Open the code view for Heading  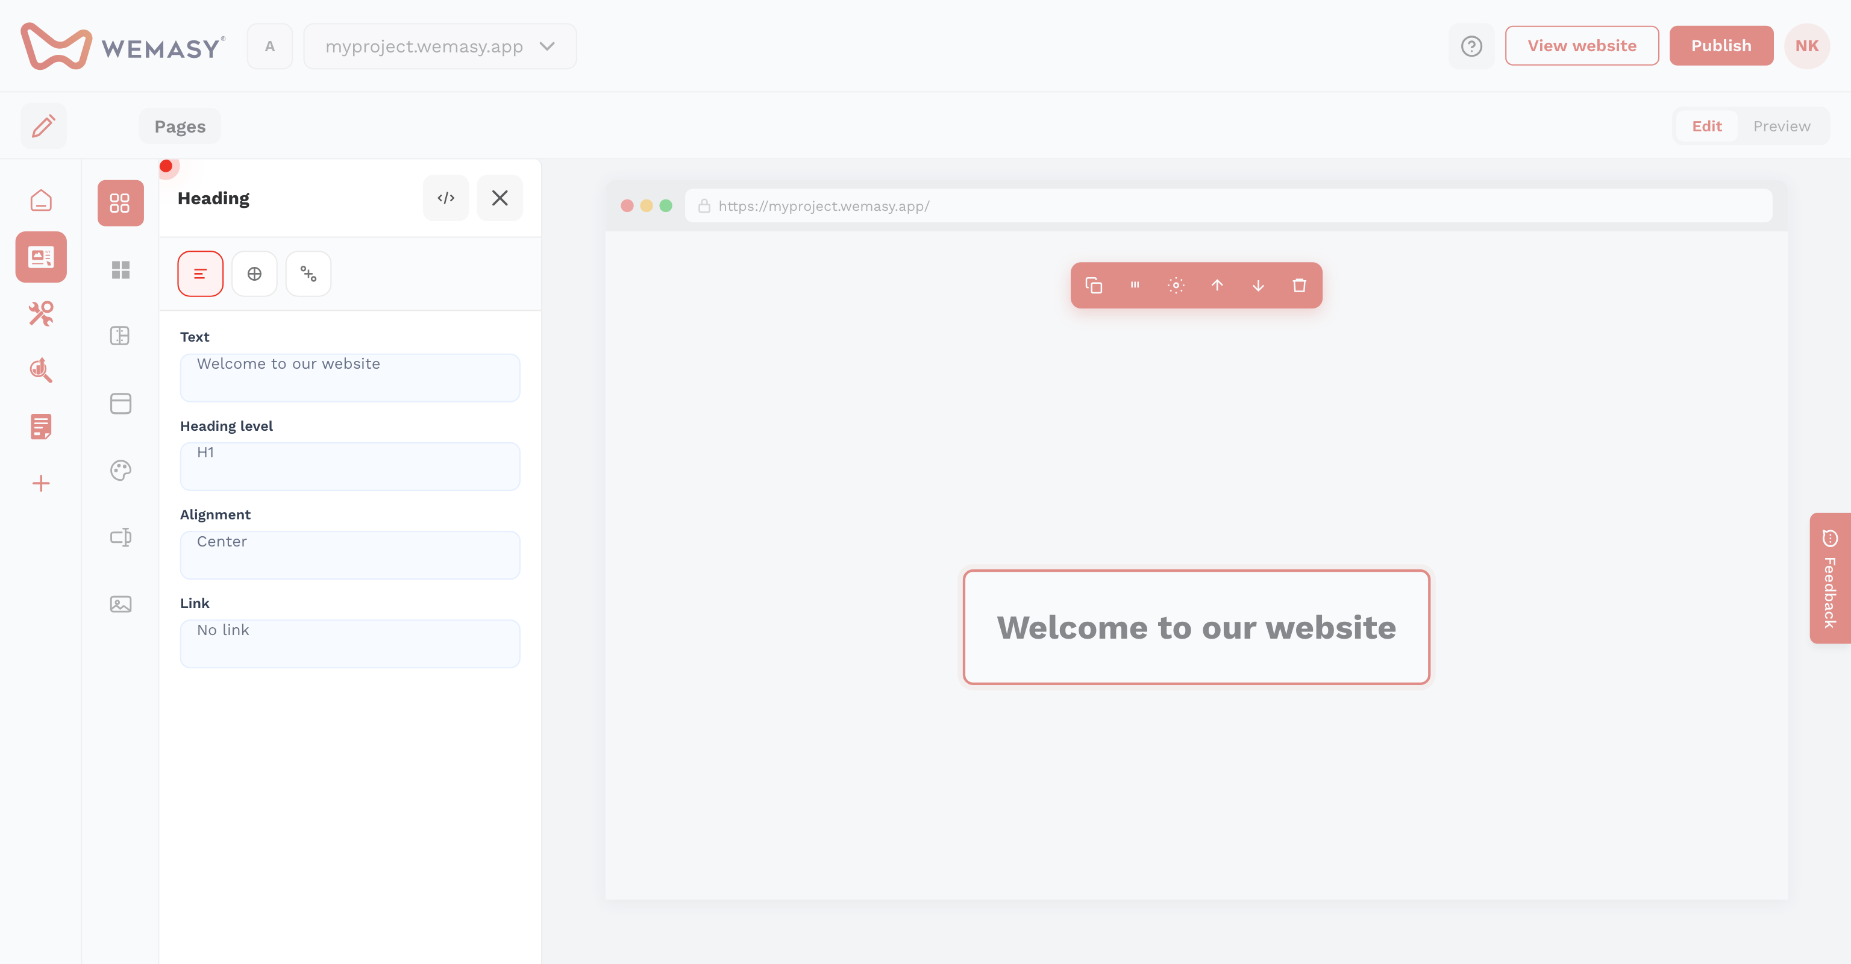pos(445,198)
